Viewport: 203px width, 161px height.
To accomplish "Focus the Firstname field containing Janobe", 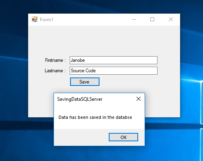I will click(x=114, y=60).
